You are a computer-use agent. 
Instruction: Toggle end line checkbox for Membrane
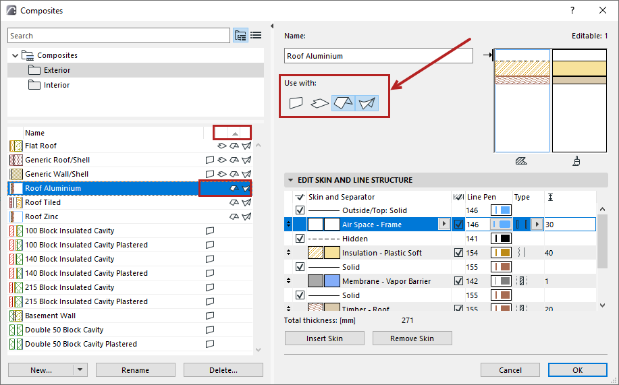[x=458, y=281]
